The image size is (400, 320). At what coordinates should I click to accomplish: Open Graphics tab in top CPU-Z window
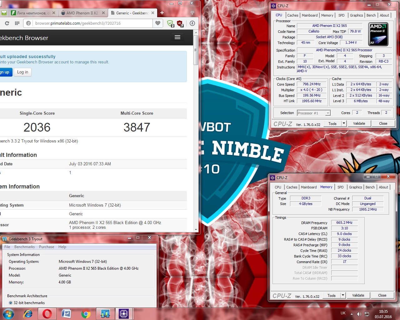[357, 15]
